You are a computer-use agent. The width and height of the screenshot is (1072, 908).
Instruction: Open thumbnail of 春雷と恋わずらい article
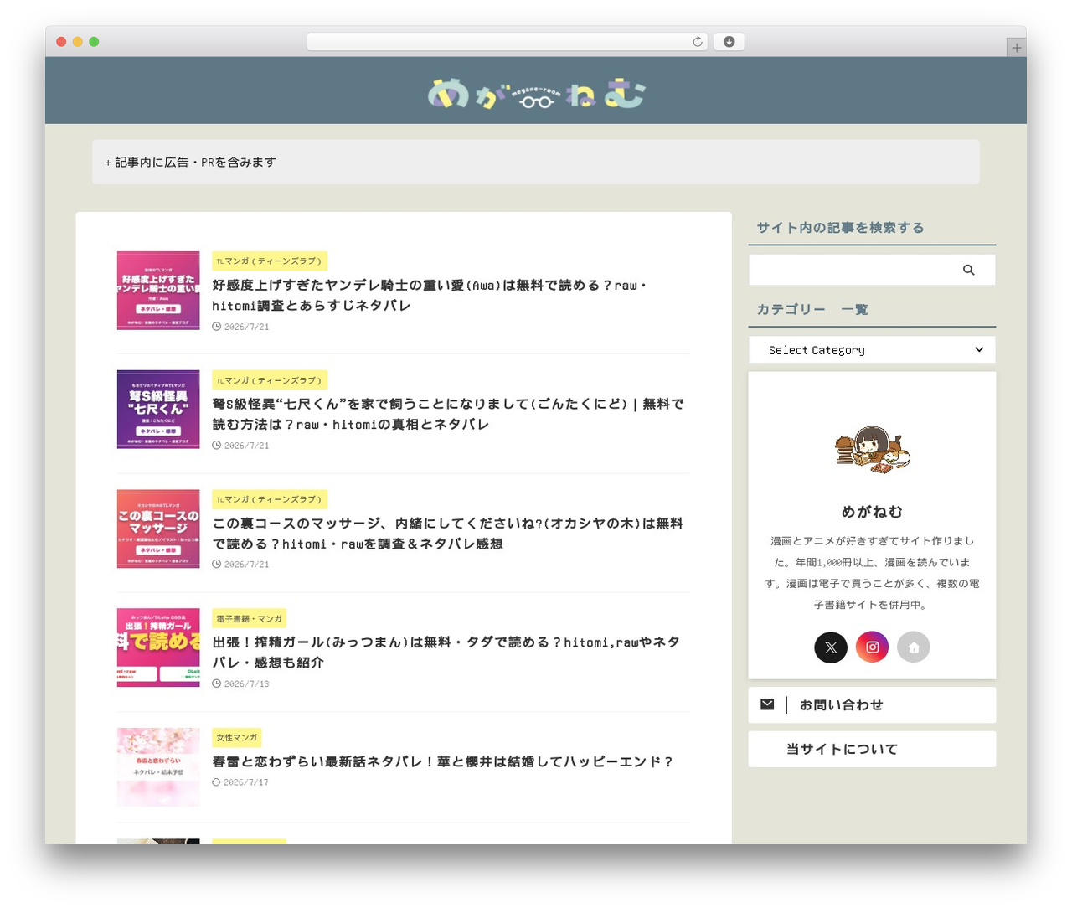pos(158,767)
